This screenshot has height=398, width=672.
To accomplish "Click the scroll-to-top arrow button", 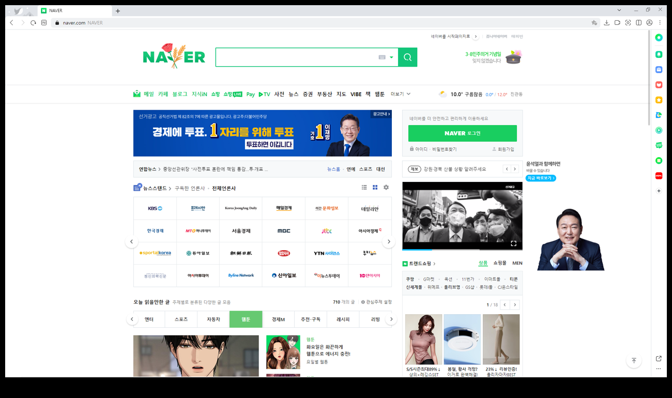I will point(633,361).
